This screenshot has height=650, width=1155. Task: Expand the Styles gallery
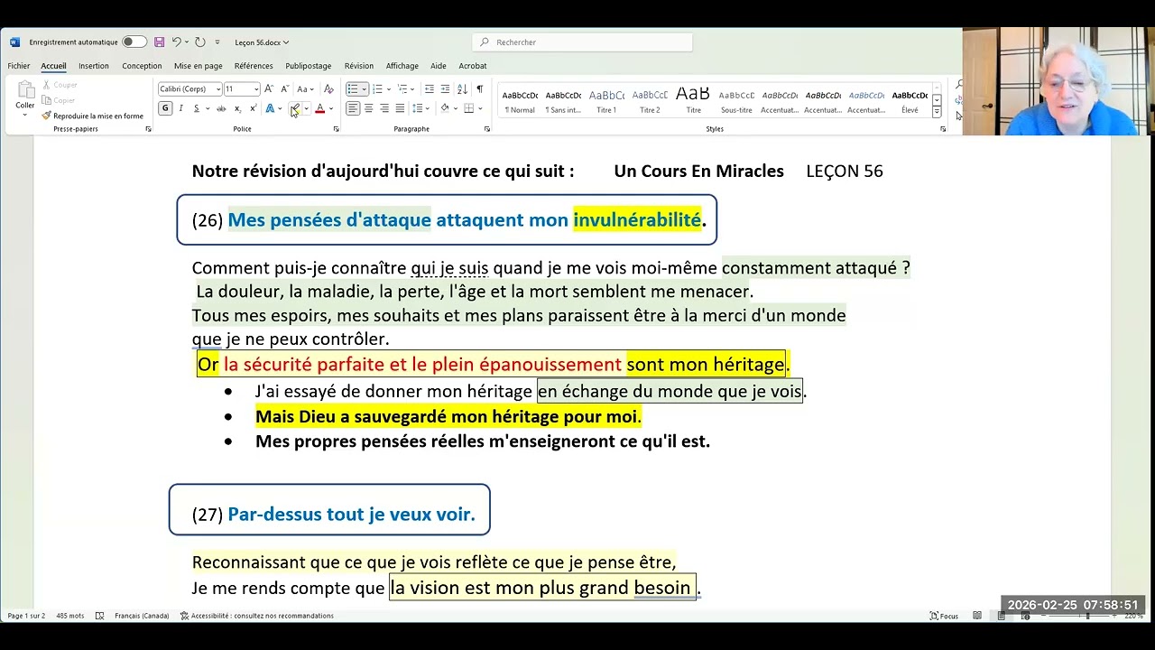(937, 113)
